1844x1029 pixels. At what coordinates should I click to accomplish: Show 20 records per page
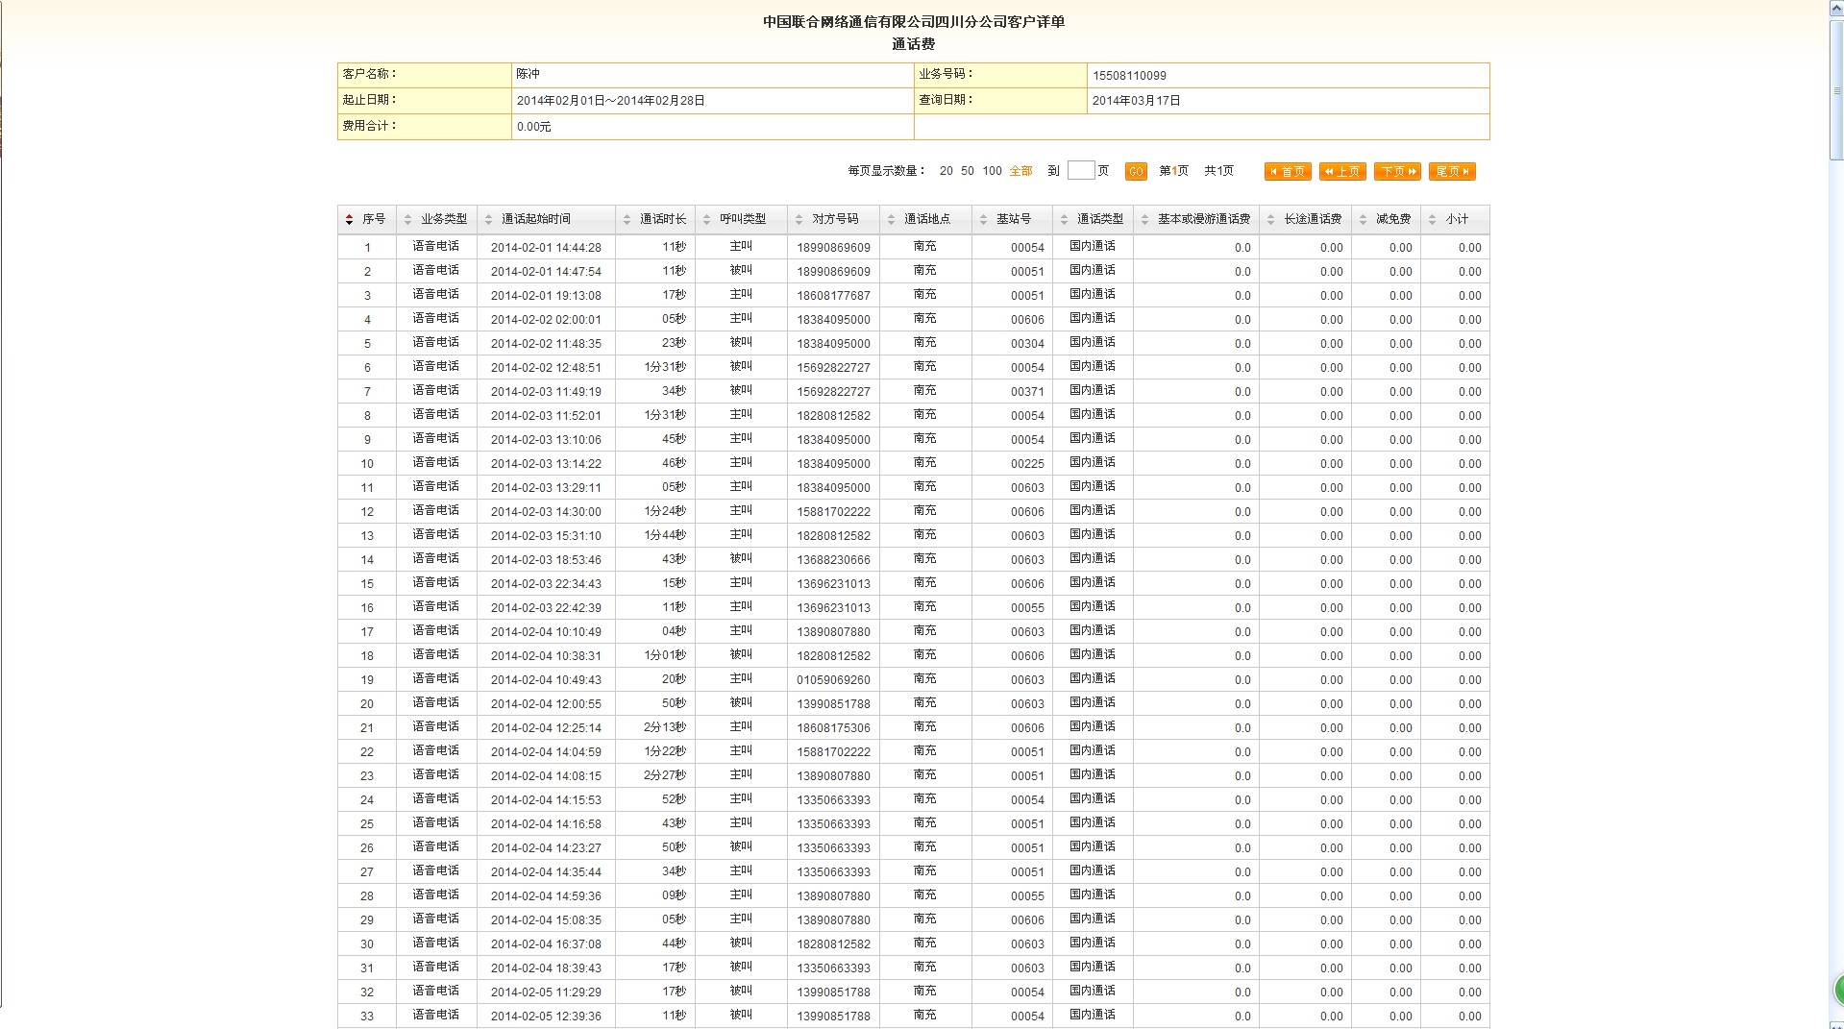coord(946,171)
